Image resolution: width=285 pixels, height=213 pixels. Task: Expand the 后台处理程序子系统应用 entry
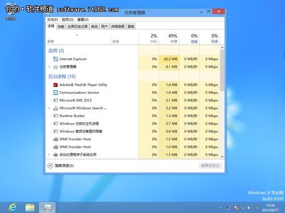click(x=49, y=154)
